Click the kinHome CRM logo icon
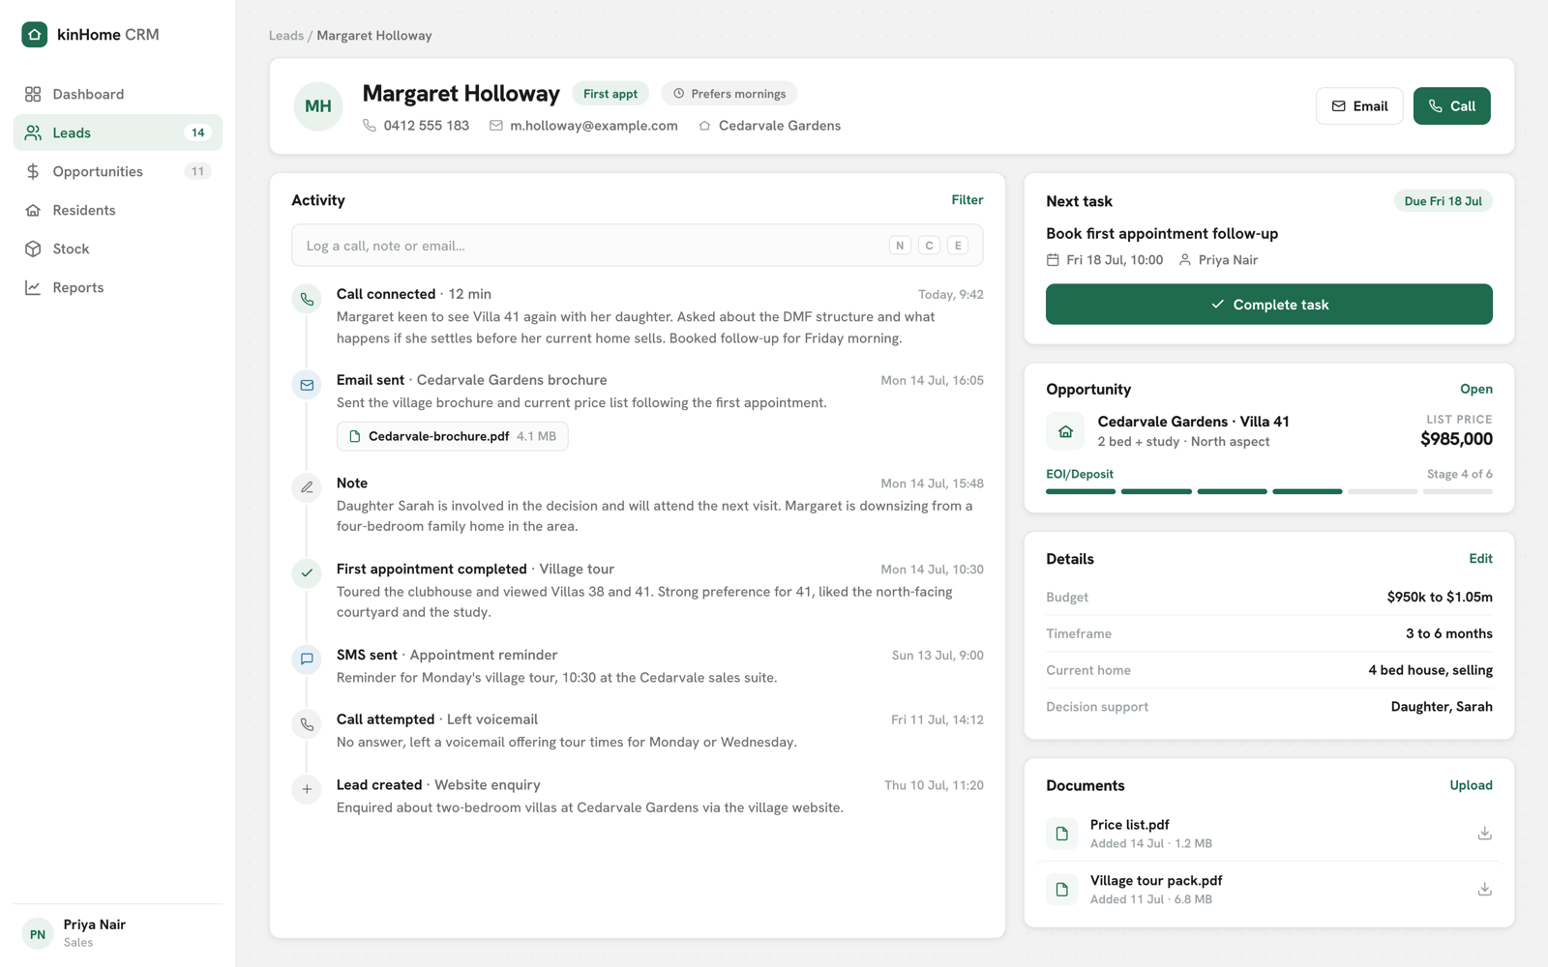This screenshot has width=1548, height=967. click(35, 35)
